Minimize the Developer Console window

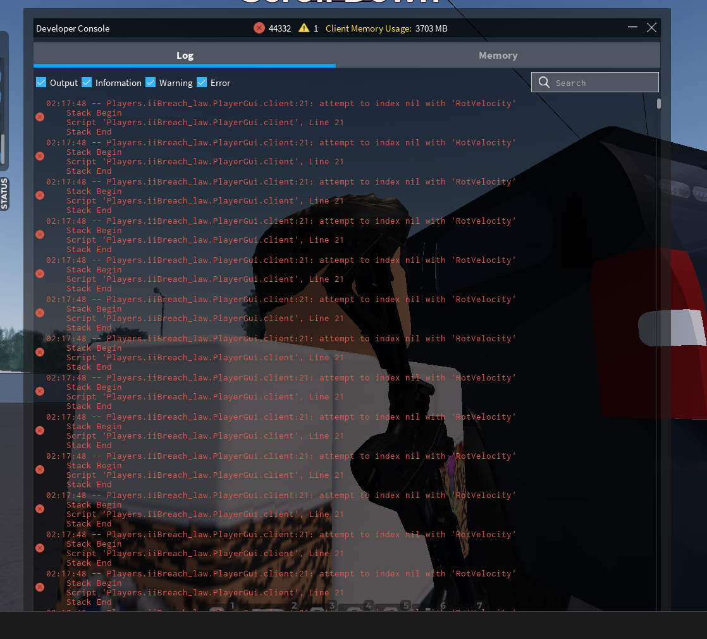tap(632, 28)
